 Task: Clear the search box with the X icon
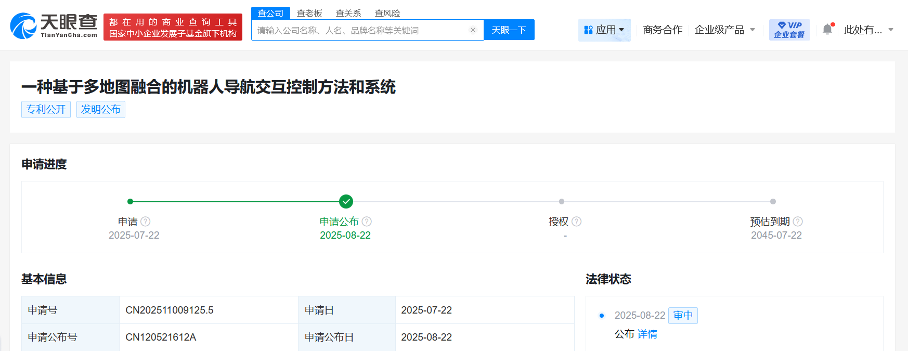tap(473, 30)
